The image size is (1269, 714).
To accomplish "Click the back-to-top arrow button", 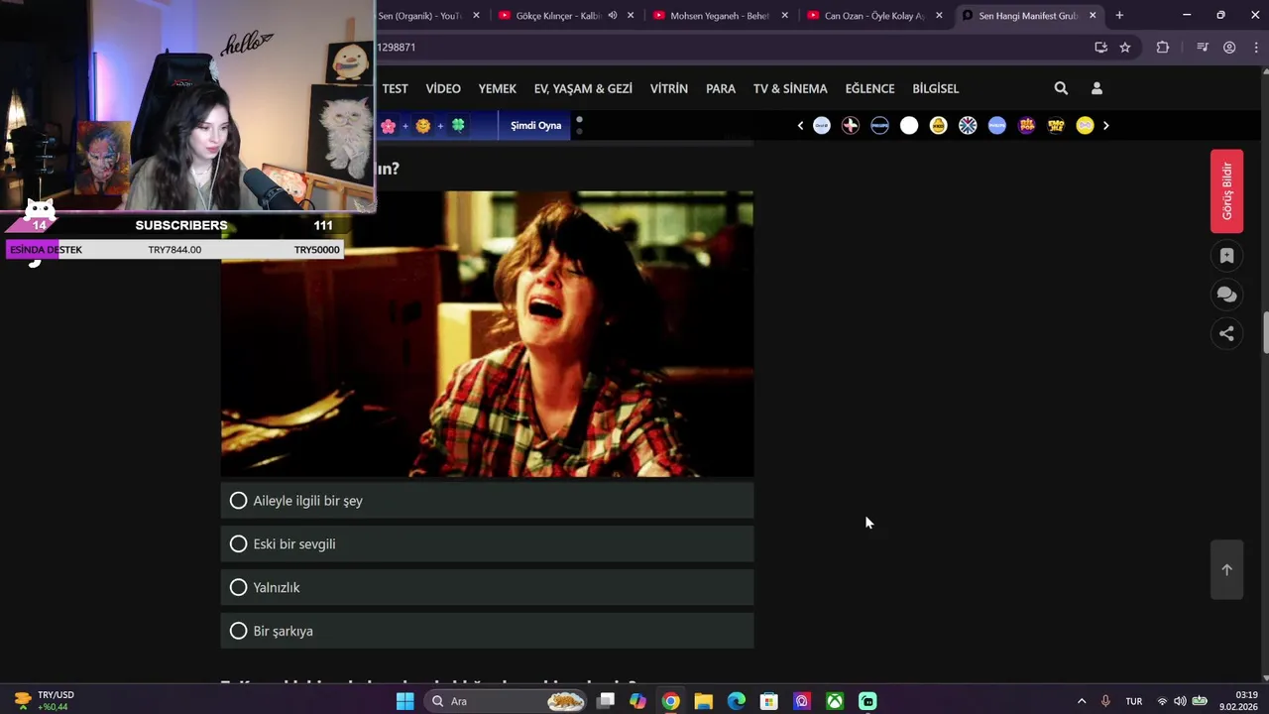I will [1226, 569].
